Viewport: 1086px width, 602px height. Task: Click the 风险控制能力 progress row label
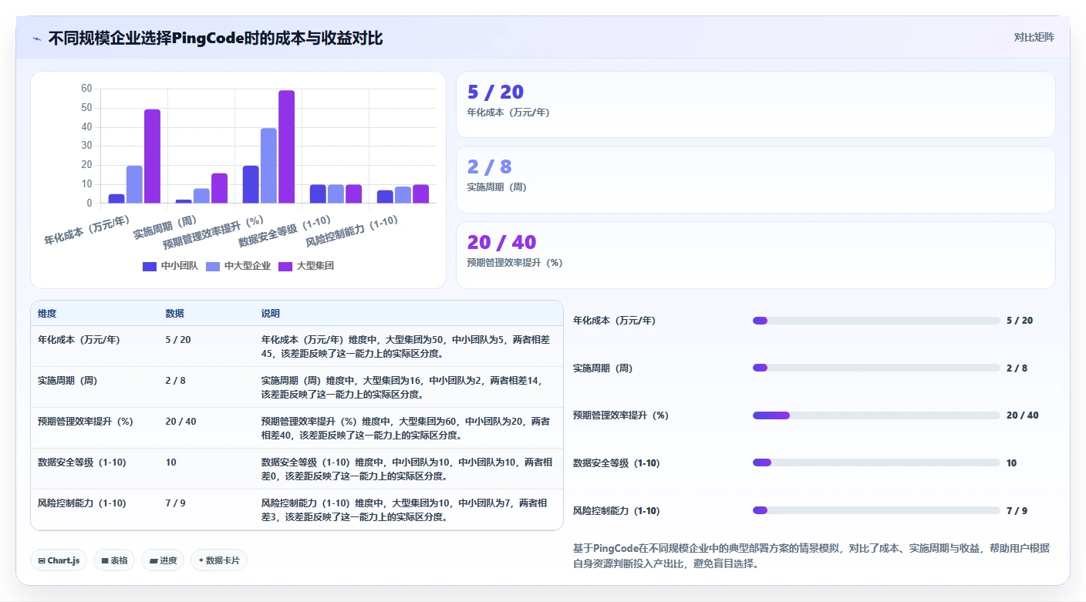(616, 510)
